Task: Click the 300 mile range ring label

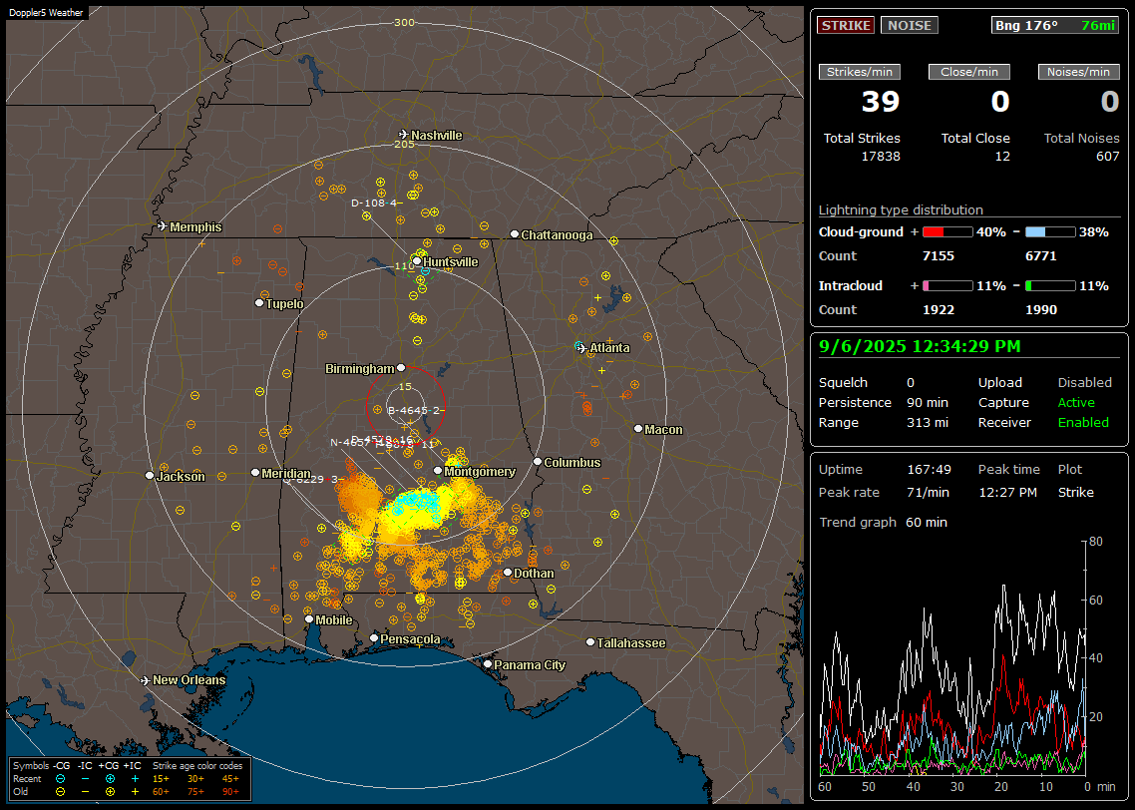Action: point(405,22)
